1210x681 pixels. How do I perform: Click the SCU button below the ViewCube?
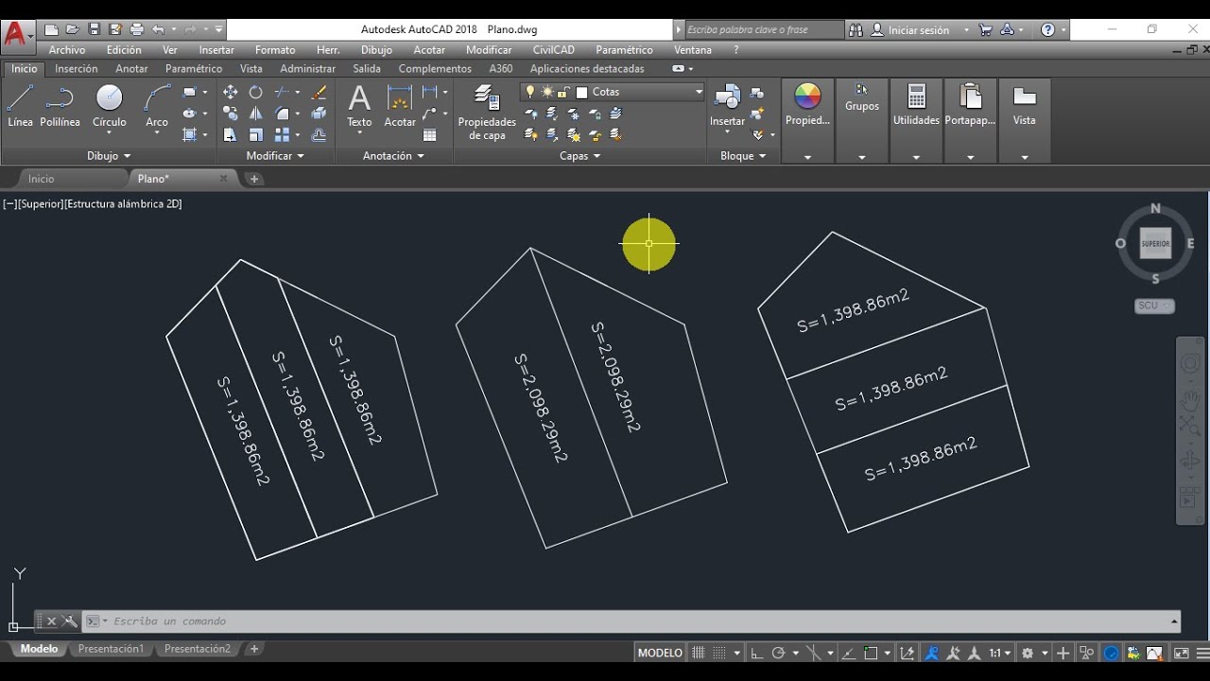click(x=1154, y=306)
